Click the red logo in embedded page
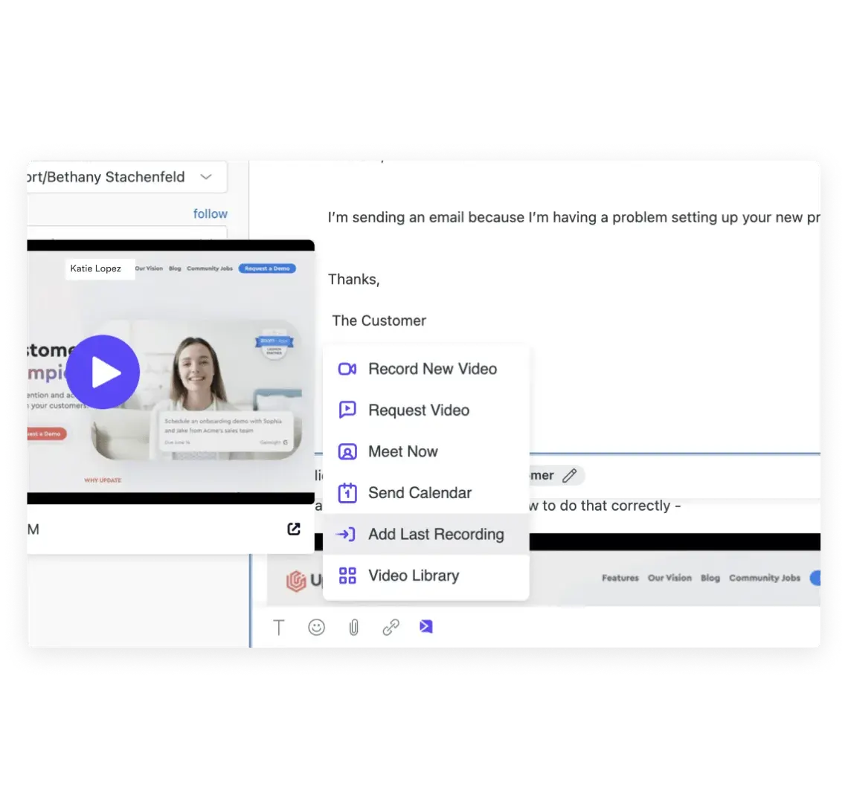 point(296,581)
